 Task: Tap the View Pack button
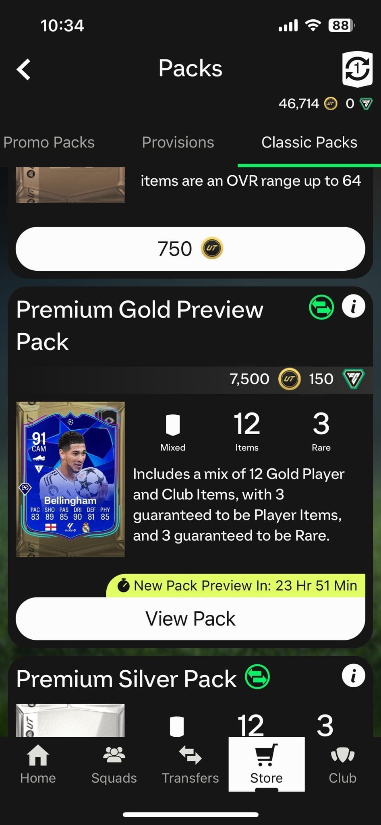(190, 618)
